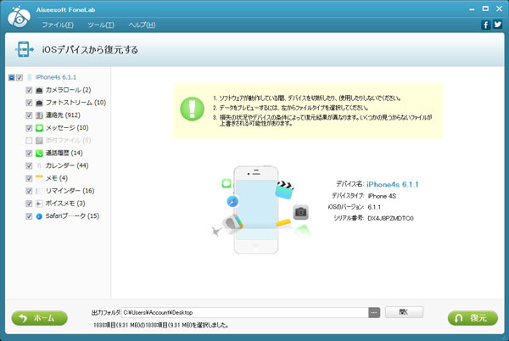509x341 pixels.
Task: Click the green ホーム button
Action: click(x=39, y=318)
